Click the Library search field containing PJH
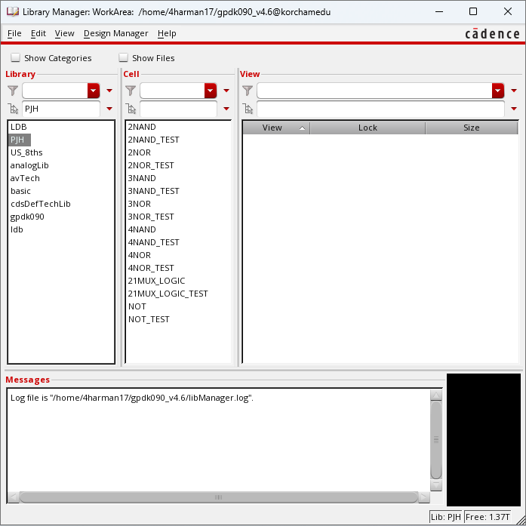The width and height of the screenshot is (526, 526). point(61,109)
